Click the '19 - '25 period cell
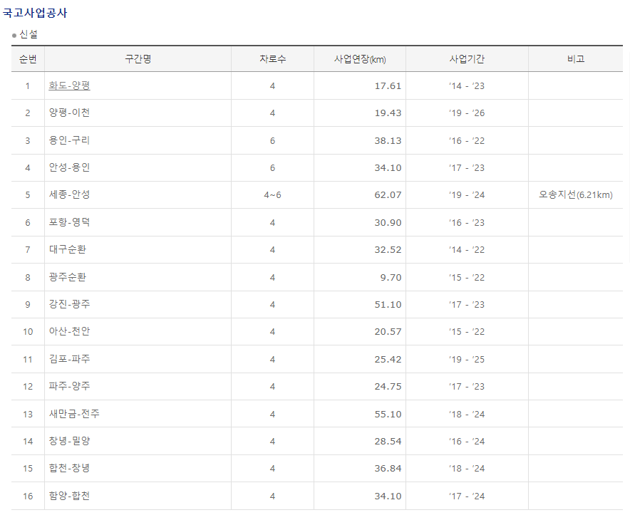The height and width of the screenshot is (515, 630). pyautogui.click(x=467, y=359)
